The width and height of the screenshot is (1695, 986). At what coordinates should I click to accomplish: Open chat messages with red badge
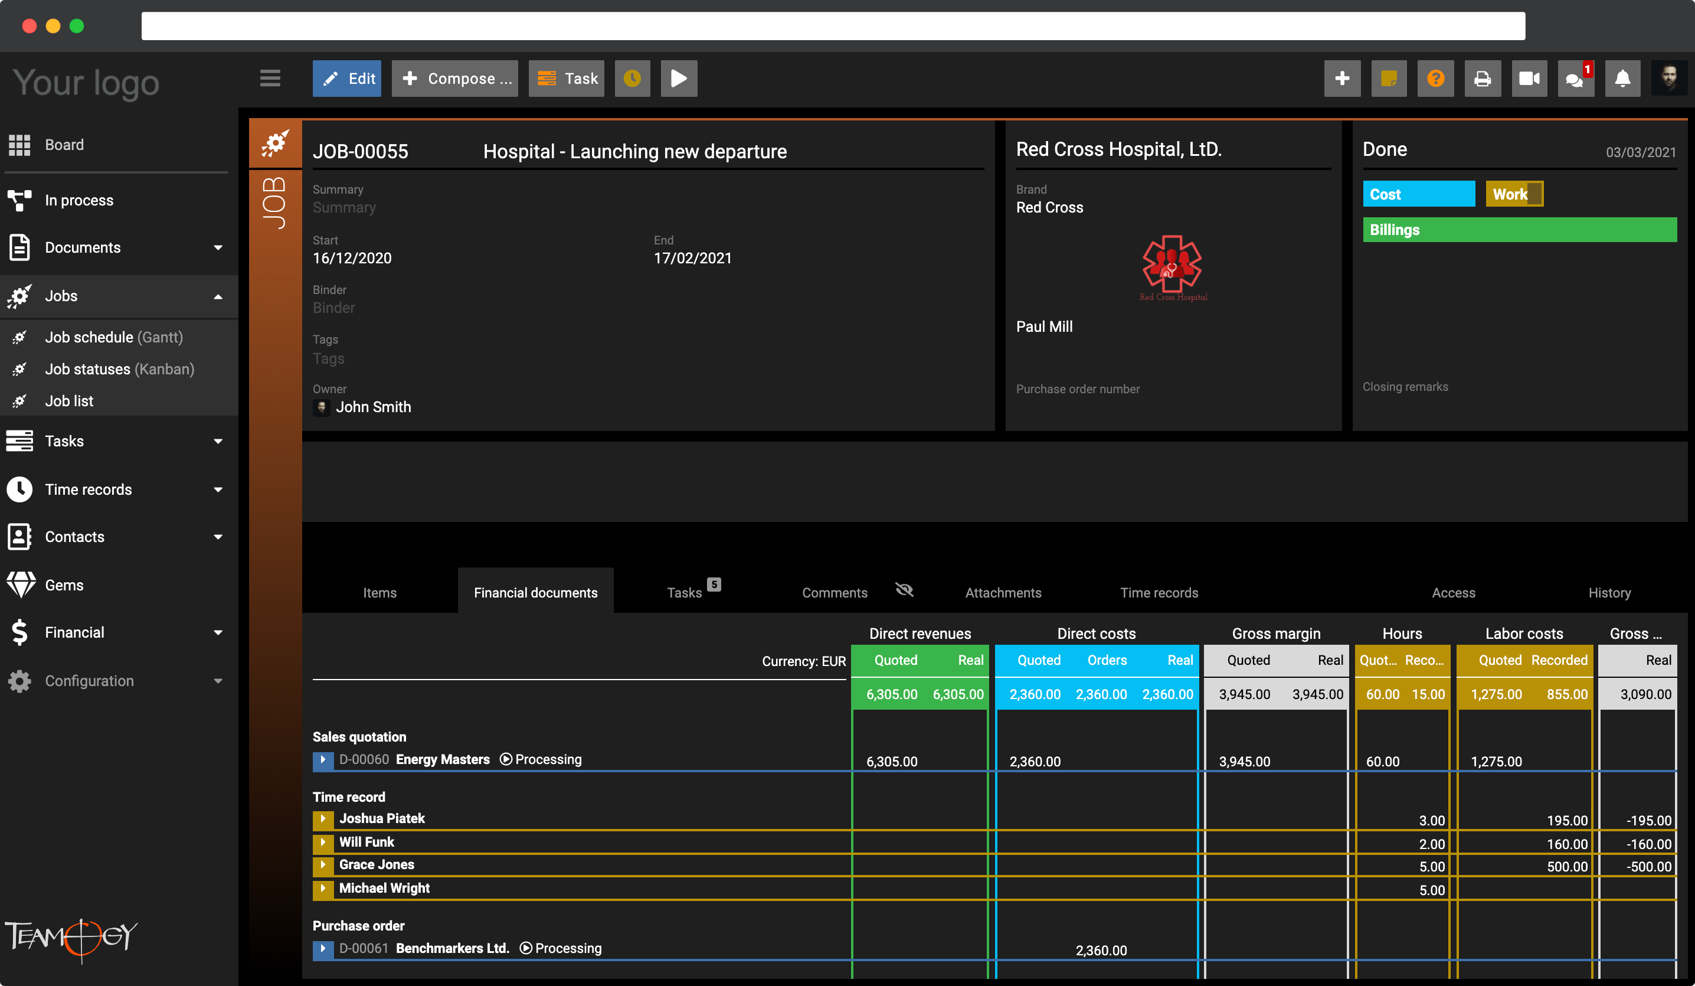pos(1576,79)
